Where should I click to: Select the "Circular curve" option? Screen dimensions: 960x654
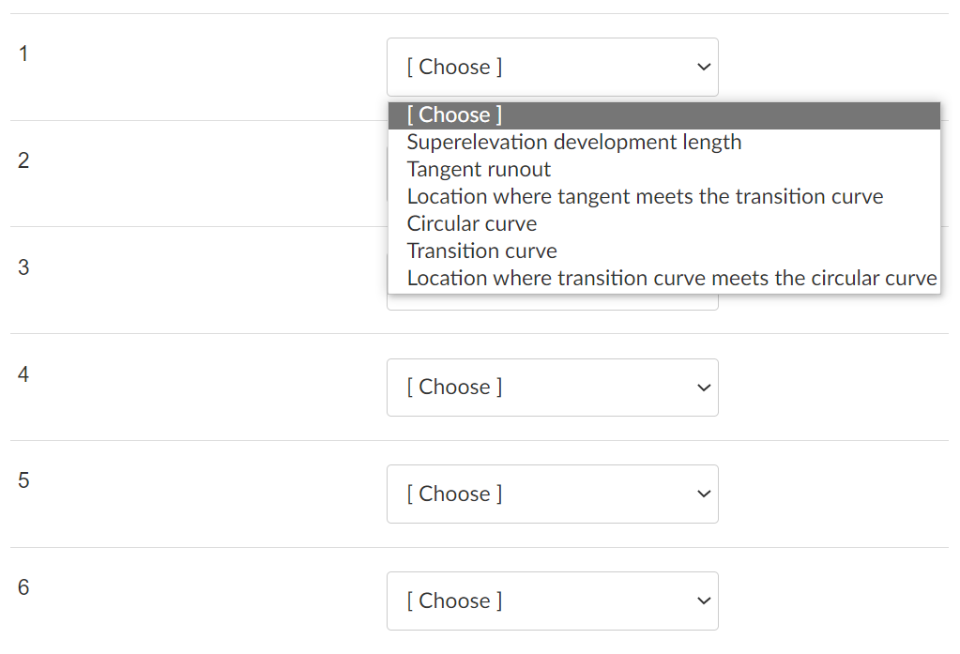tap(472, 224)
